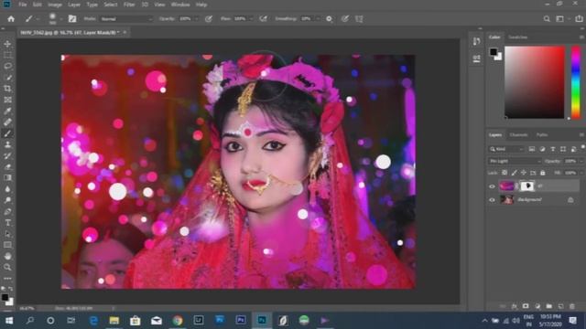Toggle symmetry paint options icon

pos(359,18)
